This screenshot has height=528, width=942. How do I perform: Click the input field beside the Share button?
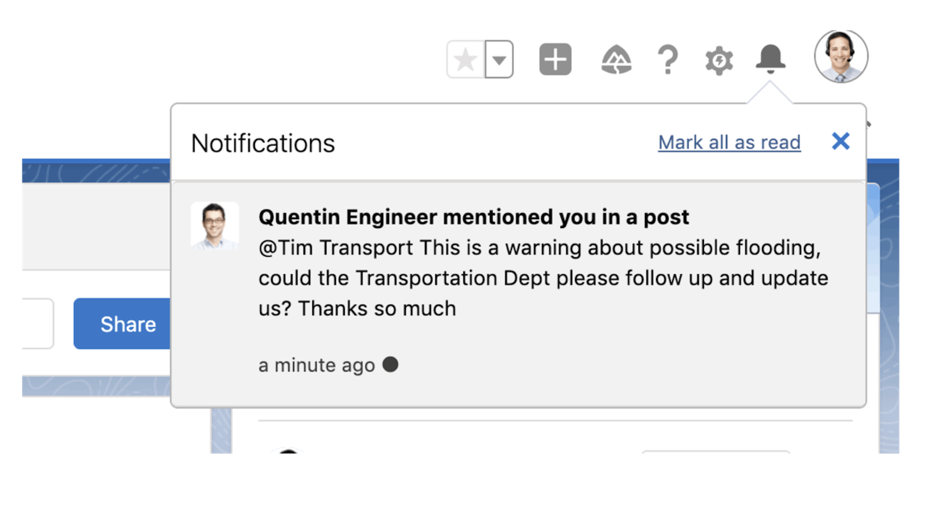pyautogui.click(x=38, y=323)
